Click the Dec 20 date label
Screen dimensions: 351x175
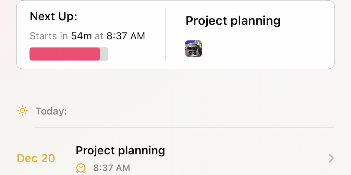click(x=36, y=158)
